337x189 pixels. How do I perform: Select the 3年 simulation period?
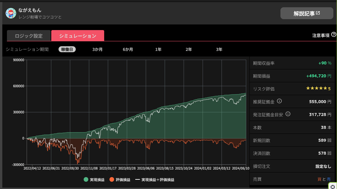pyautogui.click(x=219, y=50)
